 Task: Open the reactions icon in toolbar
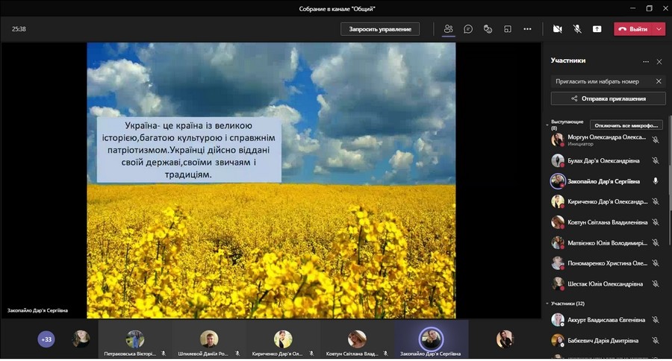488,29
